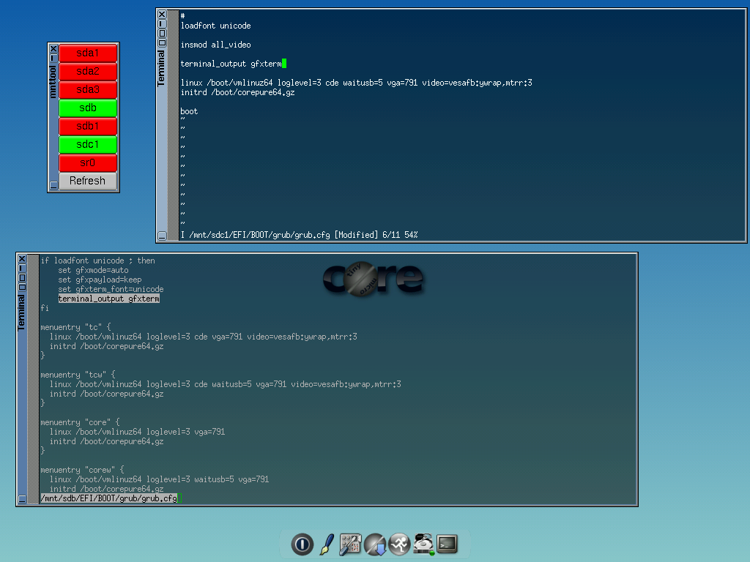Close the lower Terminal window
The image size is (750, 562).
21,258
